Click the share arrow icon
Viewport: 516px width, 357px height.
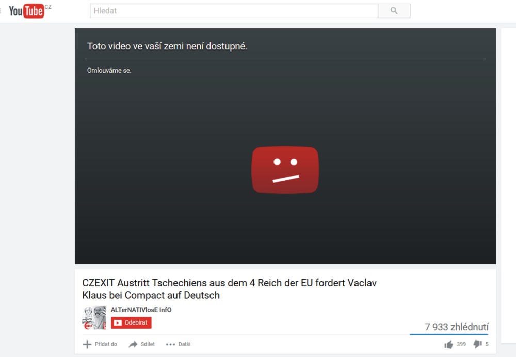coord(133,344)
